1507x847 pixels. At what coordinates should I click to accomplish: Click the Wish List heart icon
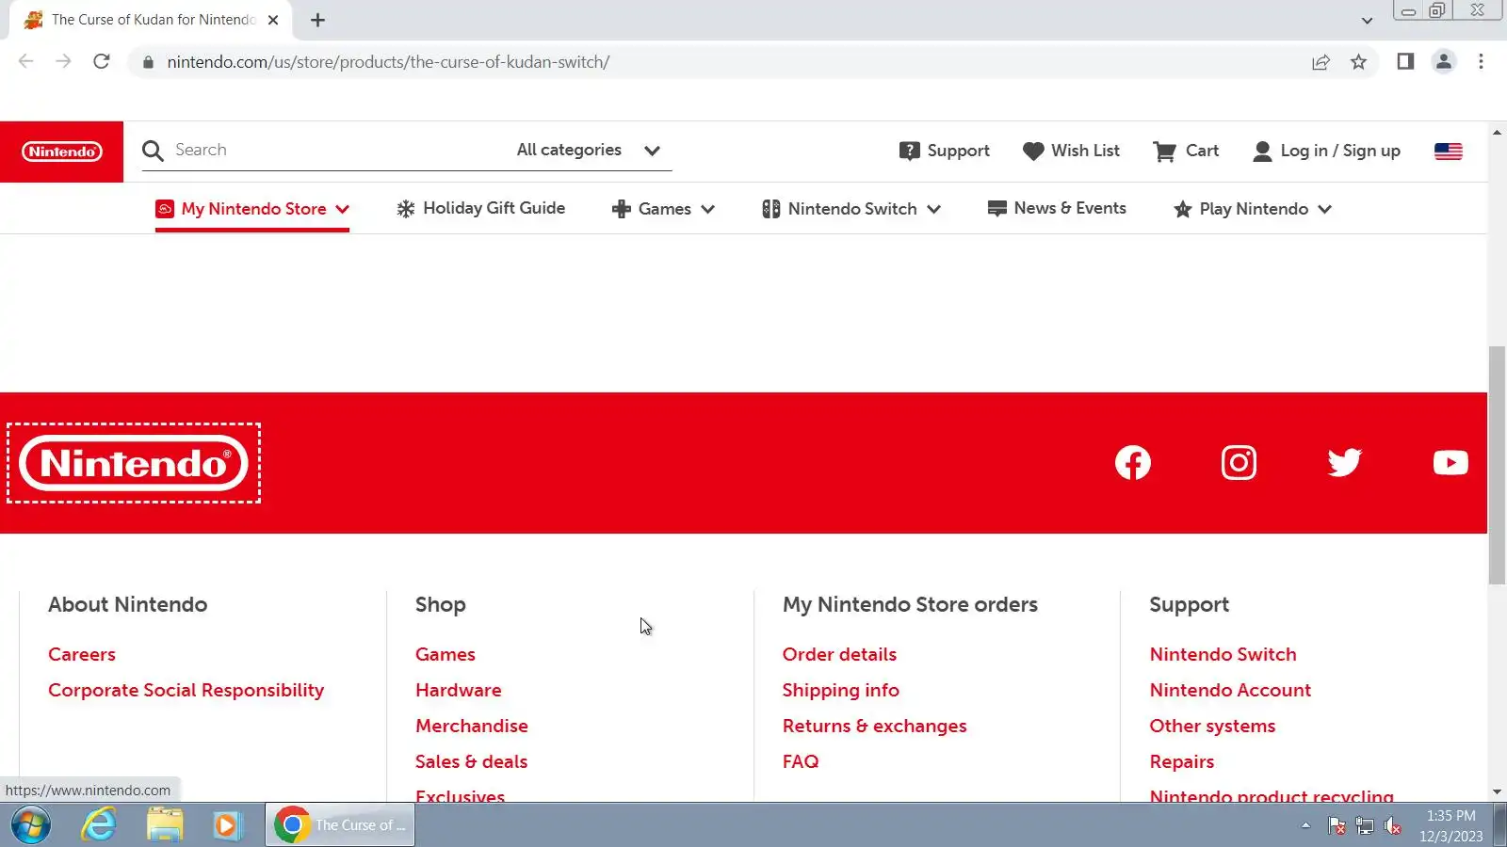1033,151
